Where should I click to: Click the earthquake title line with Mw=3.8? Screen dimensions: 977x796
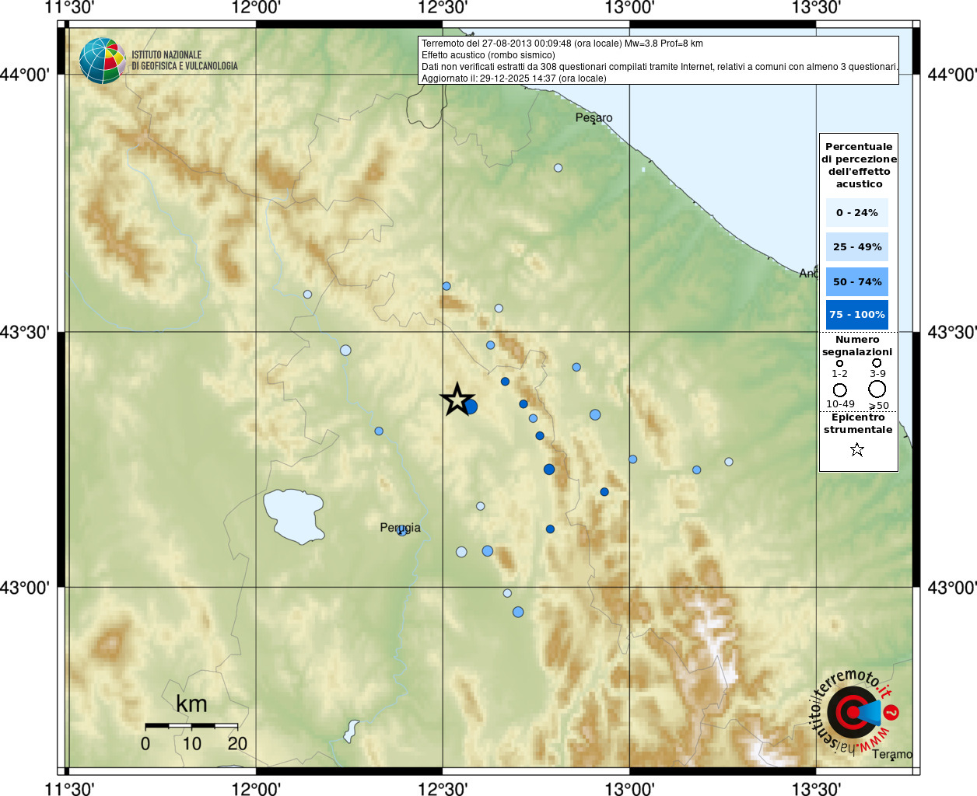point(562,44)
